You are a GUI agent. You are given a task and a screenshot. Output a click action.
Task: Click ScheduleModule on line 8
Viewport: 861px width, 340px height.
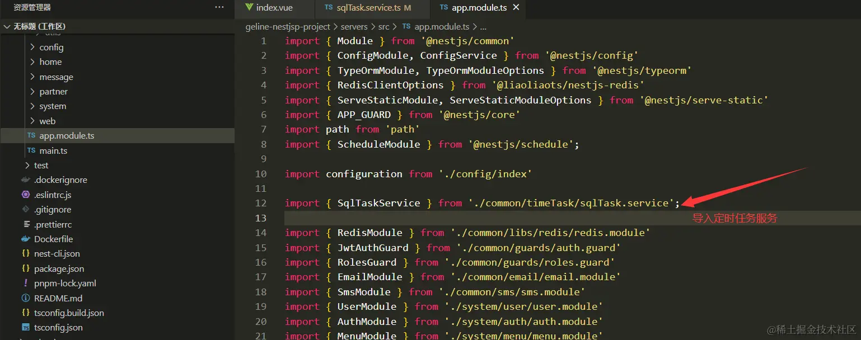click(x=378, y=144)
